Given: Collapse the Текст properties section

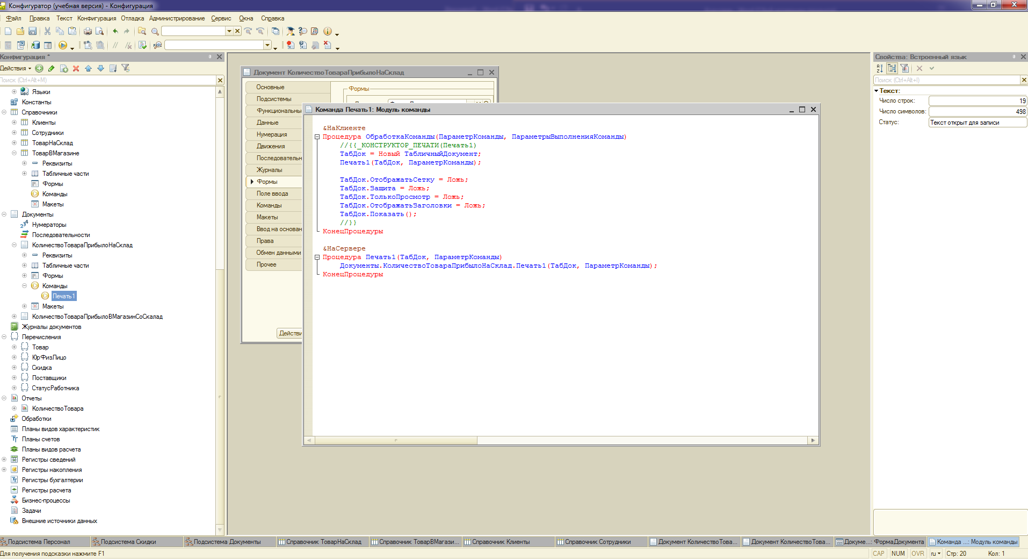Looking at the screenshot, I should click(877, 91).
